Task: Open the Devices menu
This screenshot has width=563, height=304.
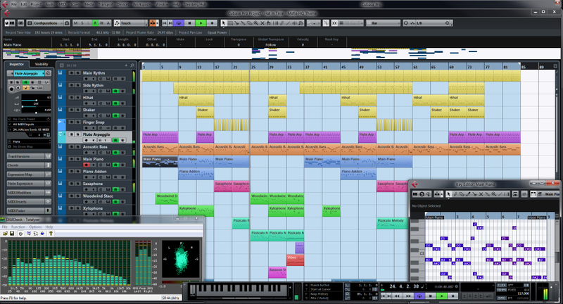Action: tap(122, 4)
